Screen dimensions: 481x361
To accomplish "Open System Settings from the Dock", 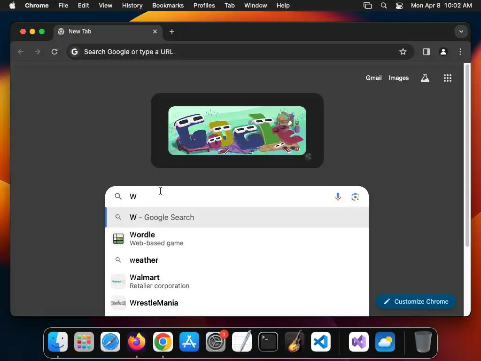I will coord(215,342).
